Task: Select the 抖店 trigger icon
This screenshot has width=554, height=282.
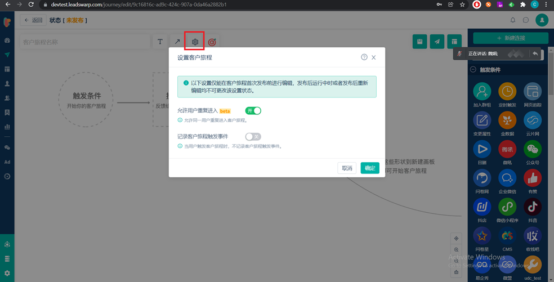Action: click(x=482, y=207)
